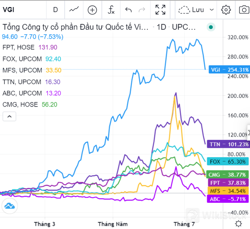Open chart settings gear
250x229 pixels.
coord(225,10)
